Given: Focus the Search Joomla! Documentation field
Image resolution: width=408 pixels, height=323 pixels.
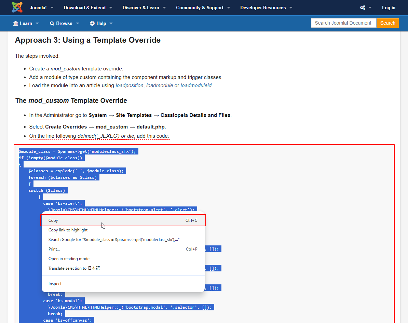Looking at the screenshot, I should 343,23.
